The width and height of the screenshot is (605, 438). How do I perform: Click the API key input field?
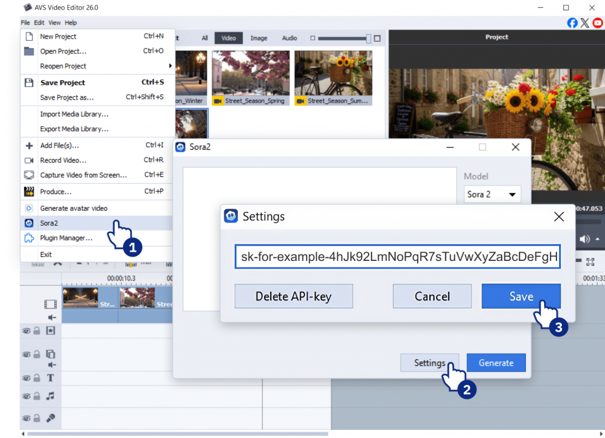[x=397, y=257]
